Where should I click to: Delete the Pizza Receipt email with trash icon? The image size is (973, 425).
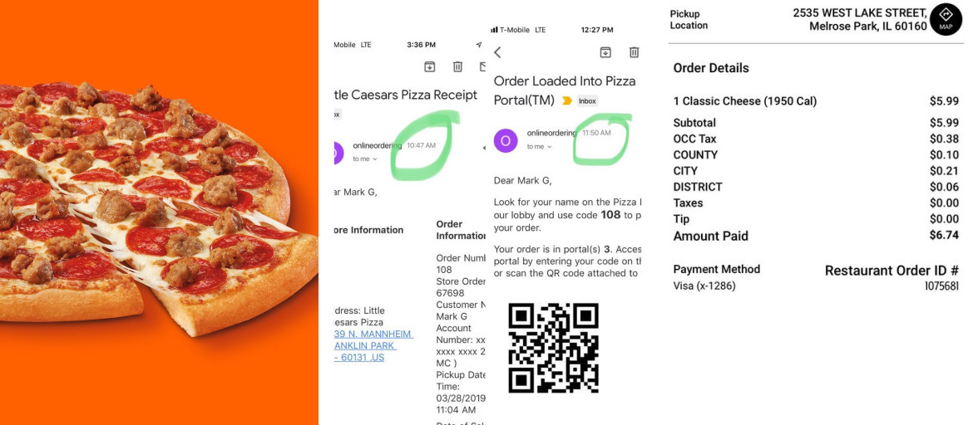[x=457, y=66]
